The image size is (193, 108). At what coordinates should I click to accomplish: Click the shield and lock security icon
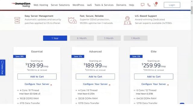pos(72,20)
